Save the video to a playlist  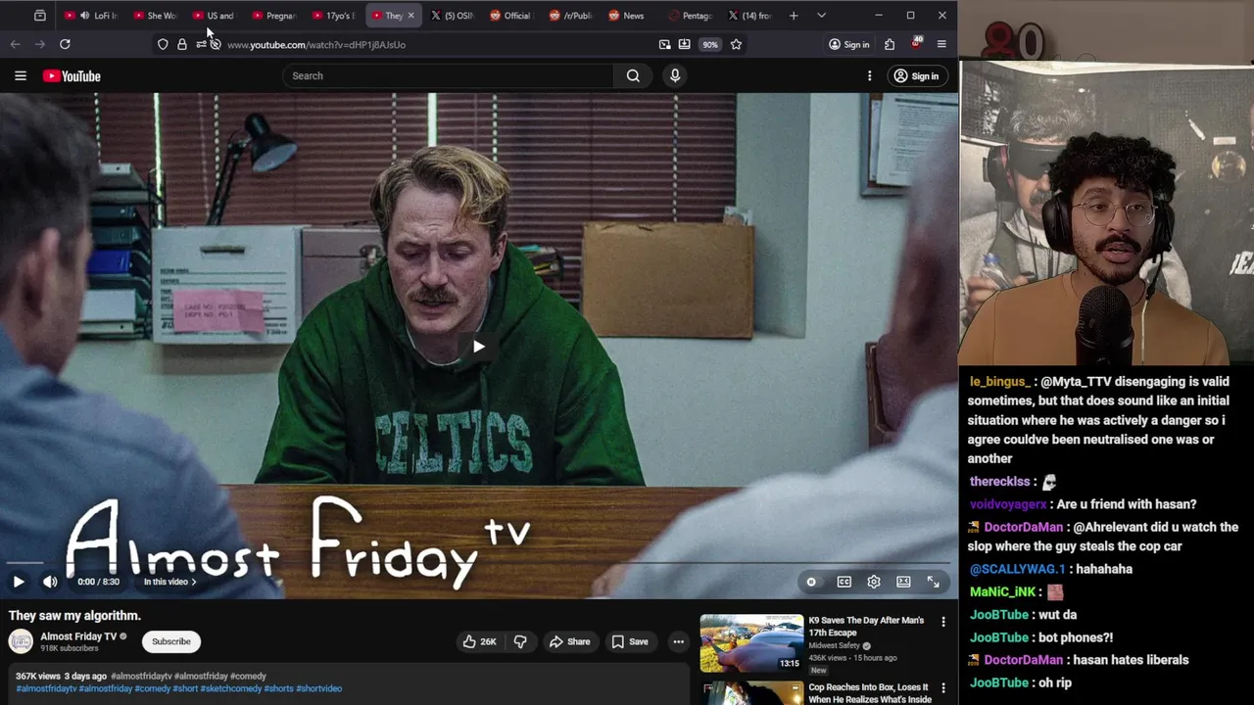point(630,641)
